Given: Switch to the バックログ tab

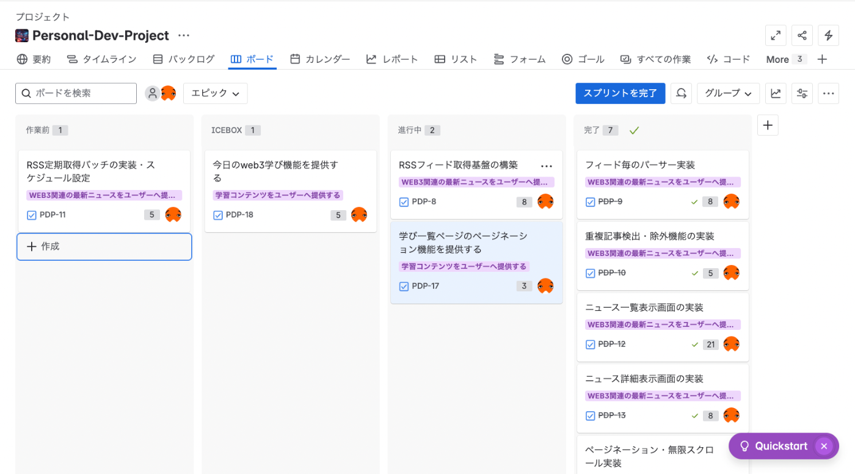Looking at the screenshot, I should (184, 59).
